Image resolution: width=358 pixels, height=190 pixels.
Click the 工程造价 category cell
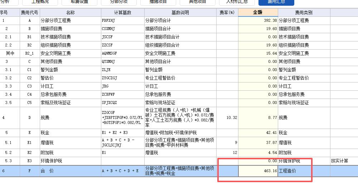pos(304,171)
